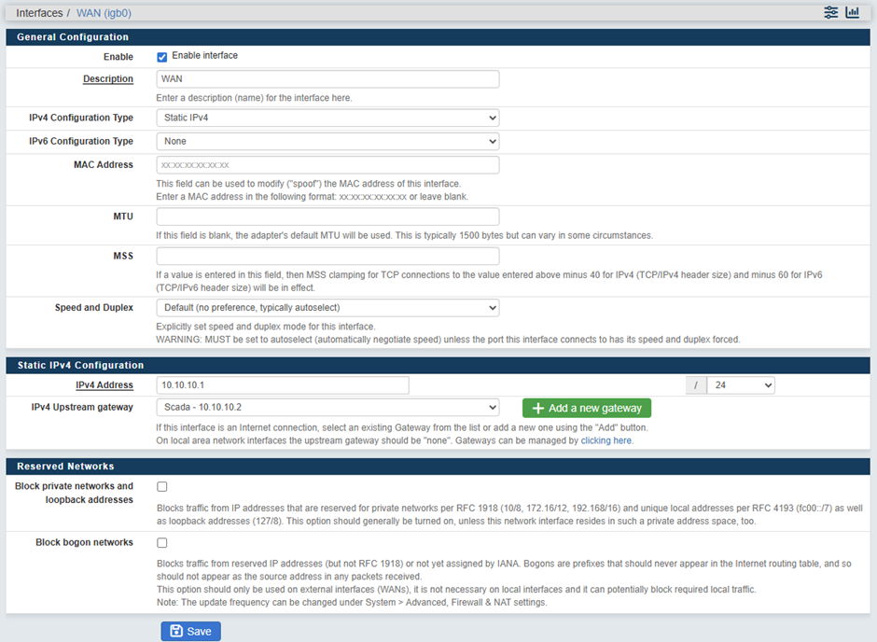877x642 pixels.
Task: Enable Block private networks and loopback addresses
Action: coord(162,487)
